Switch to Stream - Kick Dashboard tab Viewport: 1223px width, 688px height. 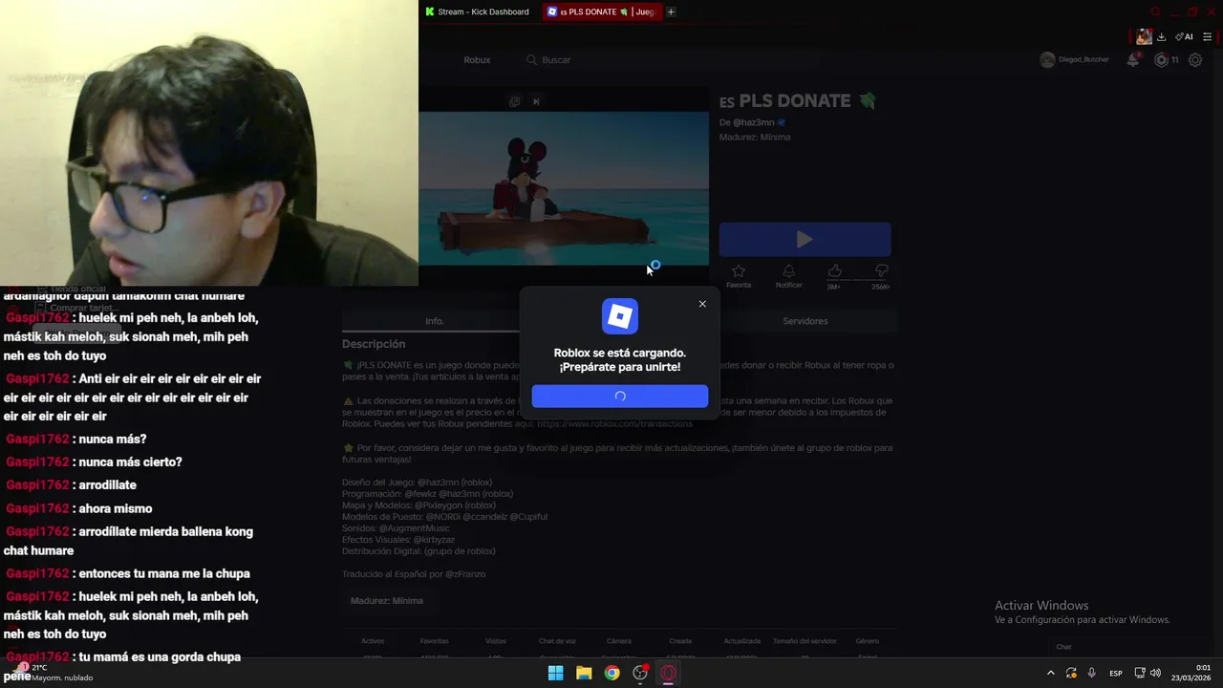click(x=478, y=11)
